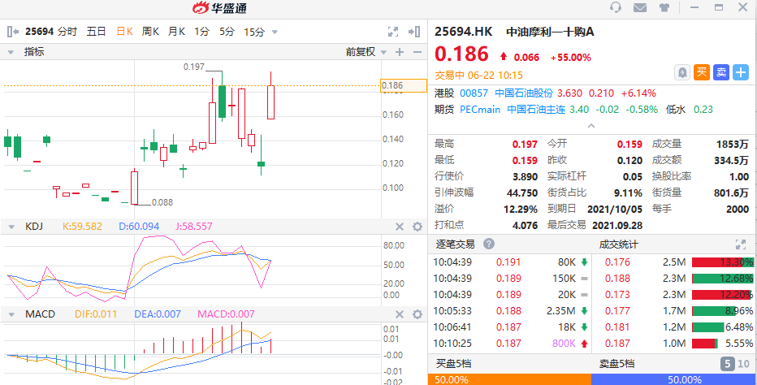757x385 pixels.
Task: Open the skin theme shirt icon
Action: (664, 7)
